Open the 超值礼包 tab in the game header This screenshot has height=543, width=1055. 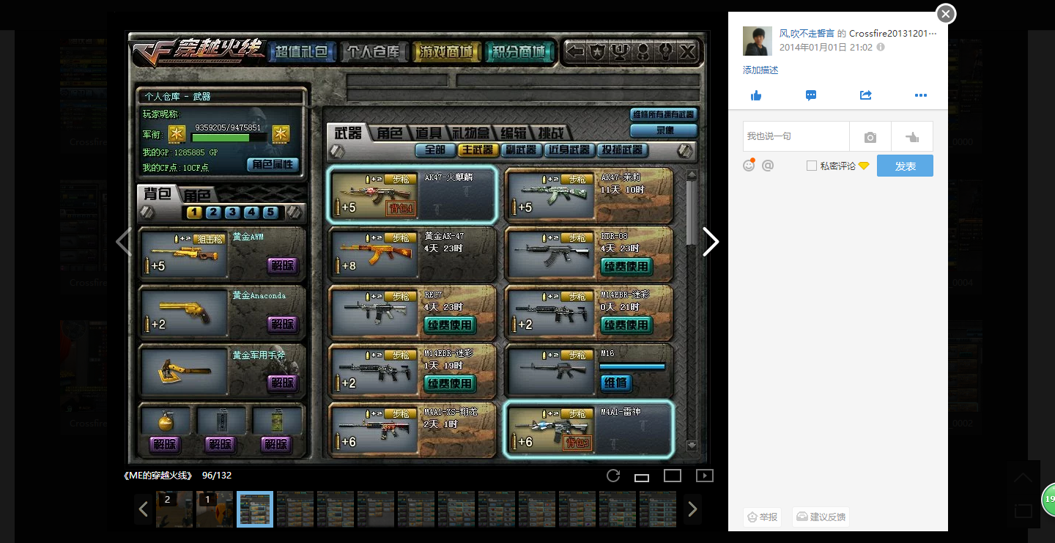pos(302,52)
